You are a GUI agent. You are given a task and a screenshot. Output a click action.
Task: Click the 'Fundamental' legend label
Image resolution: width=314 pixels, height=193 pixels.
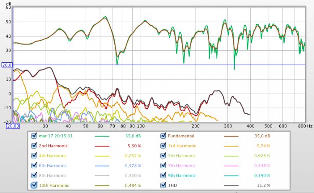[181, 136]
